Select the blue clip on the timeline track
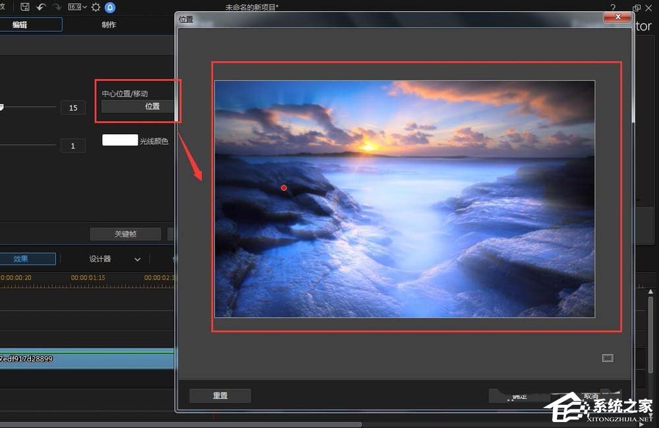 pos(86,359)
